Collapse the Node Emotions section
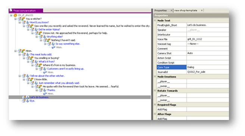 (x=155, y=76)
